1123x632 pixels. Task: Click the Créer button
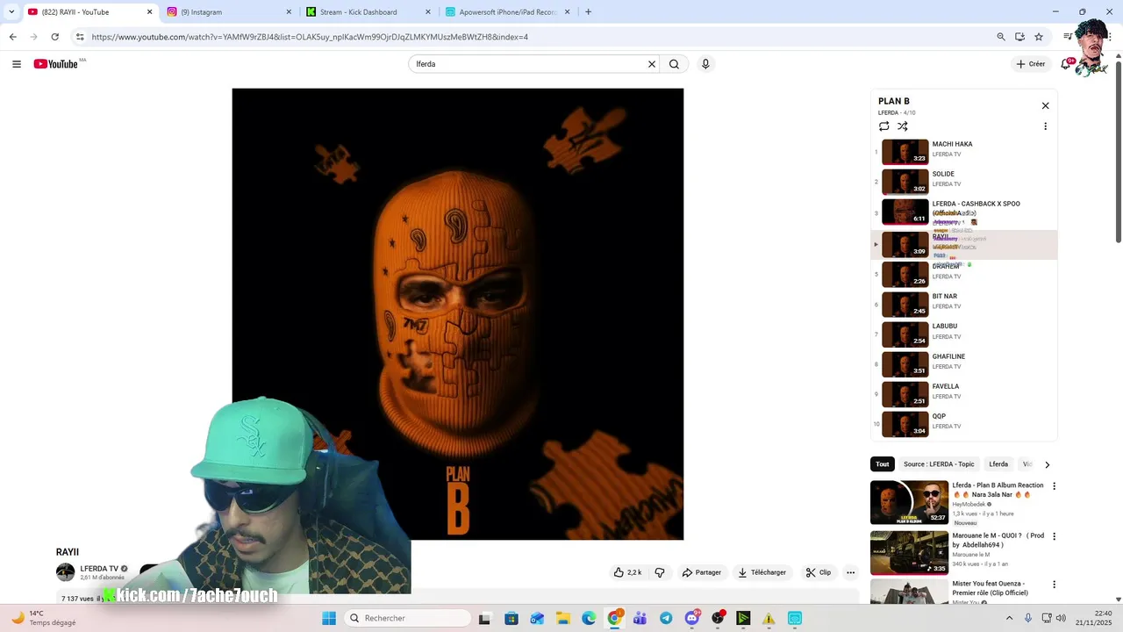click(x=1031, y=64)
